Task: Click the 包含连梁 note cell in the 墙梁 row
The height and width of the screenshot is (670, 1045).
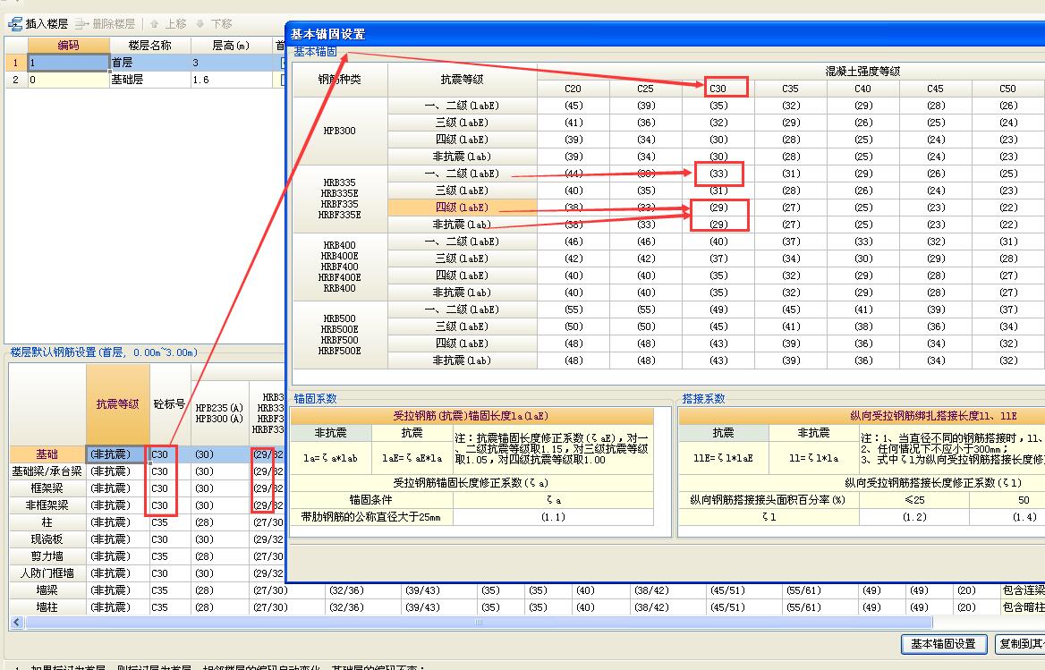Action: click(x=1023, y=590)
